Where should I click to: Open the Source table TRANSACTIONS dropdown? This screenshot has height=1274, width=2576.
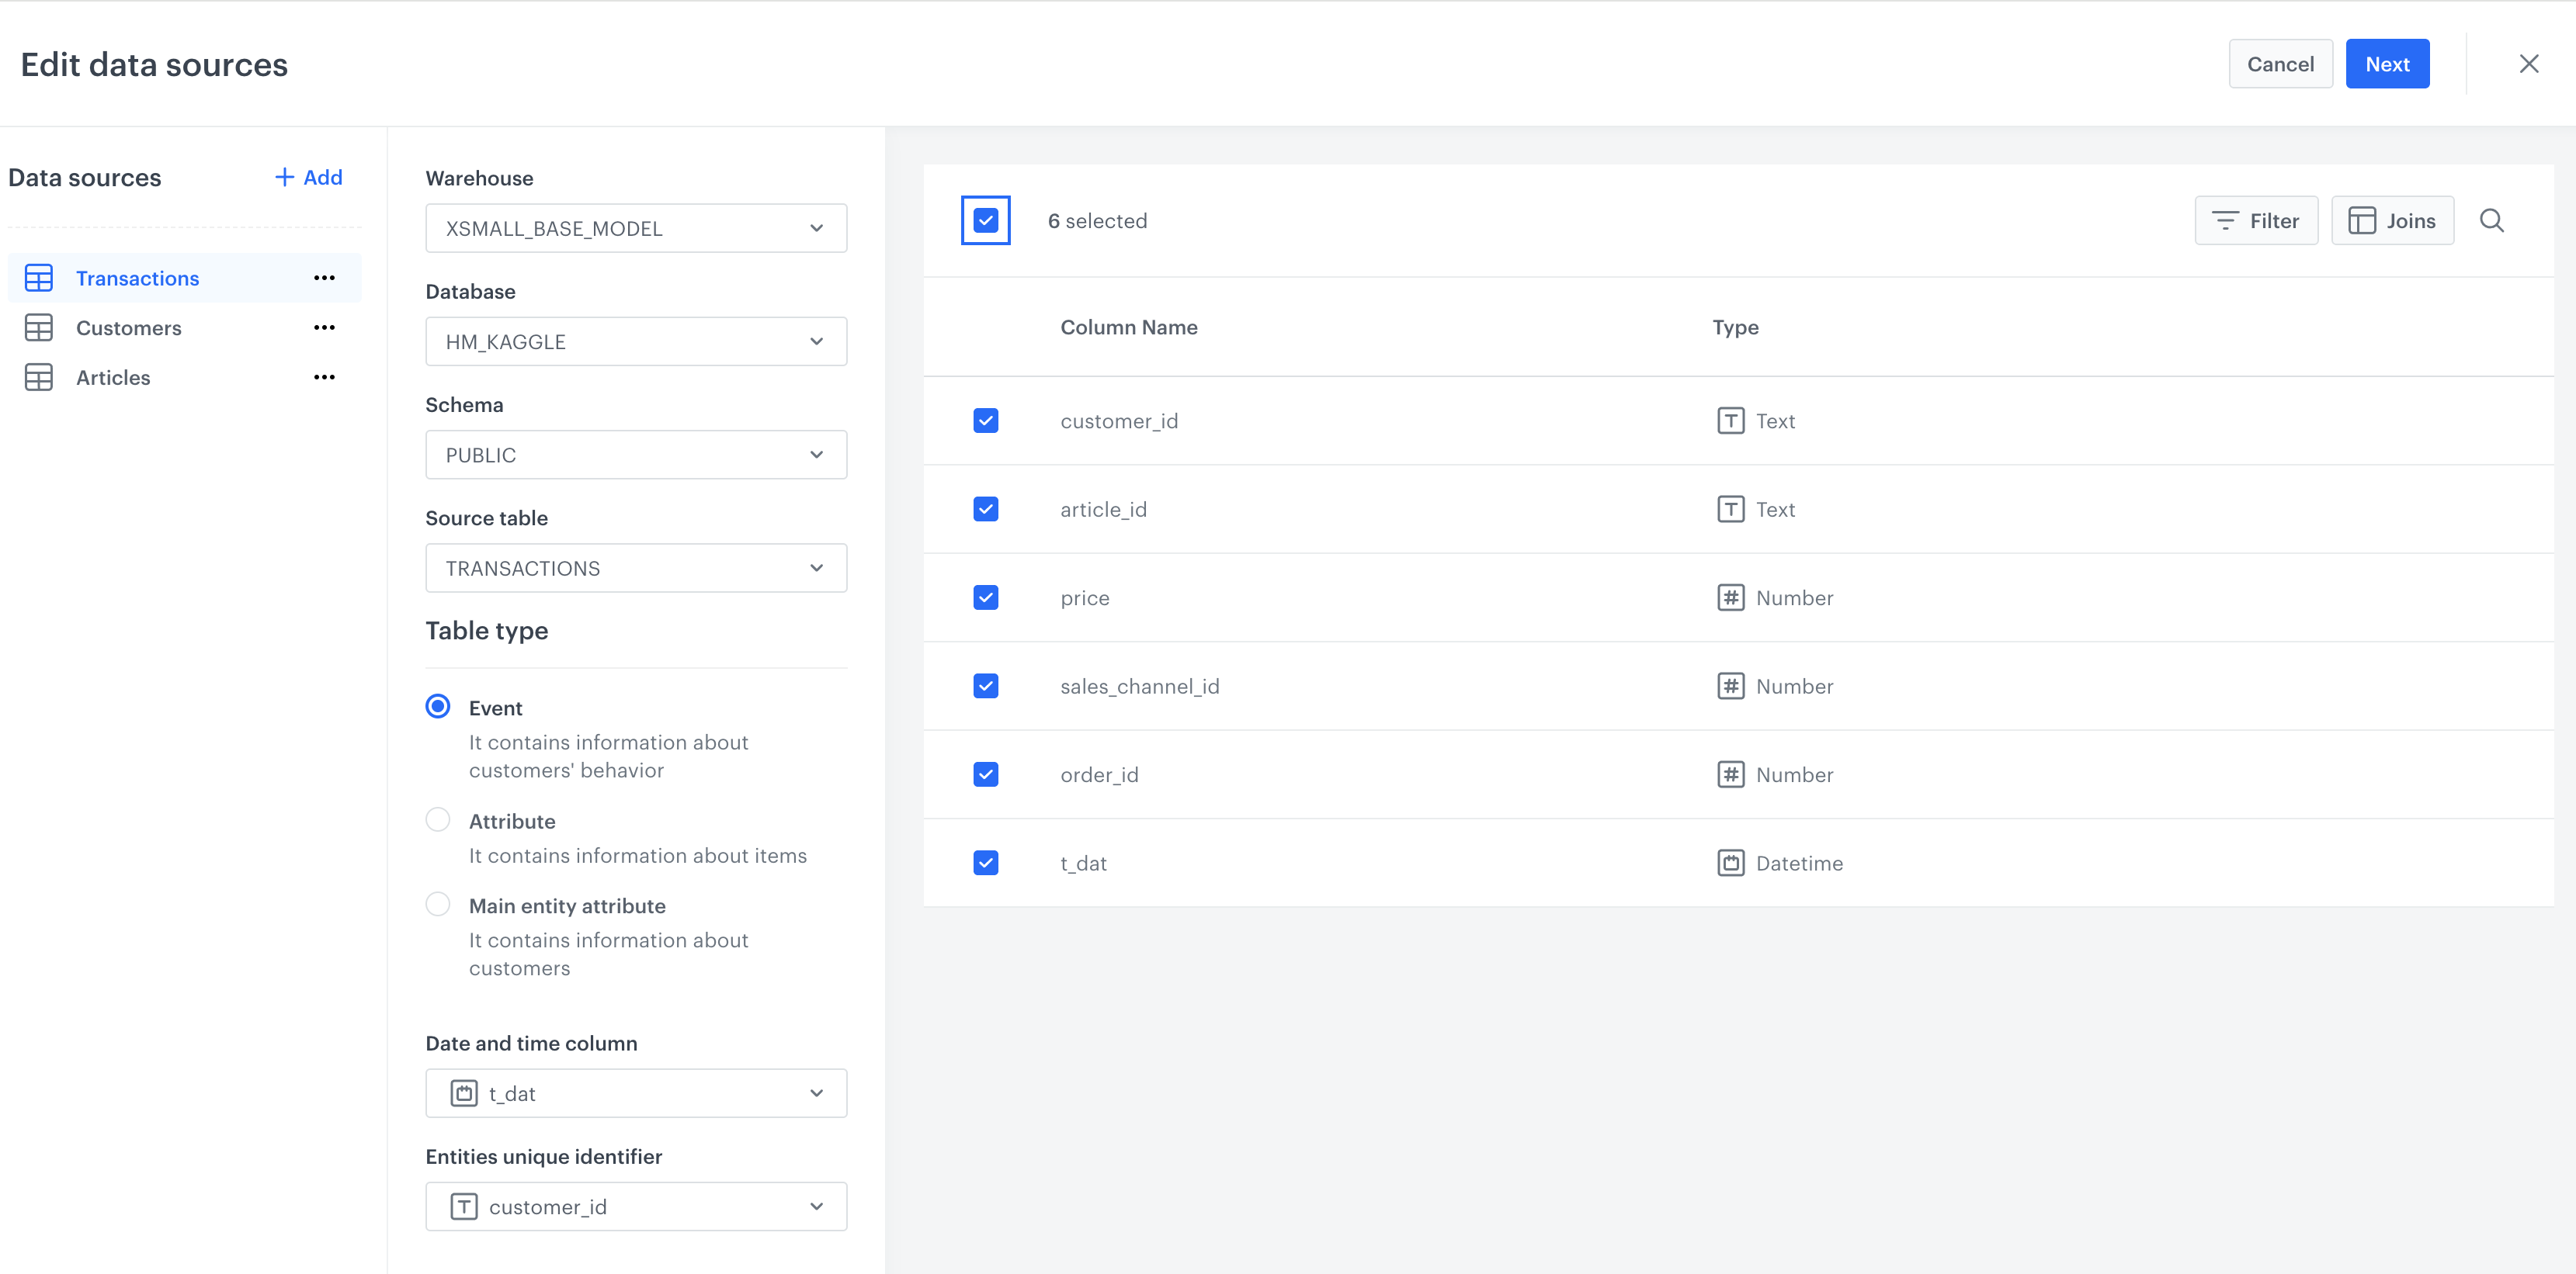[636, 567]
